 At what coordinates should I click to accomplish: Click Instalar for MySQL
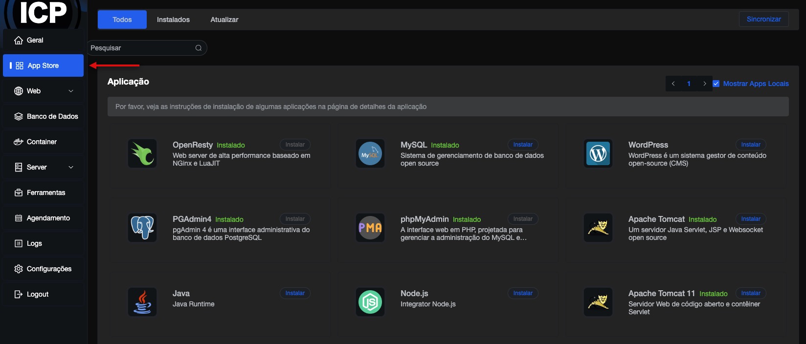(x=523, y=145)
